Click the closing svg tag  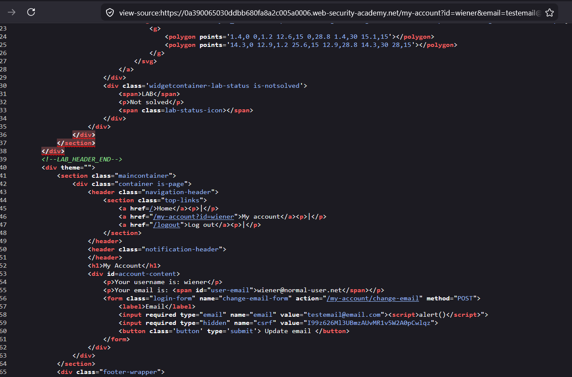[x=145, y=62]
